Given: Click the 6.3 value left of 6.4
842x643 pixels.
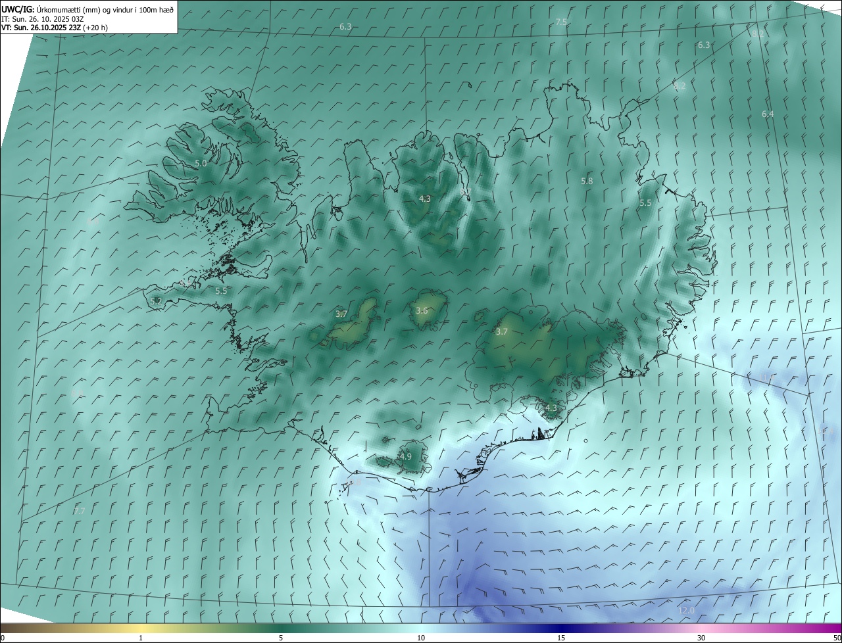Looking at the screenshot, I should click(x=704, y=45).
